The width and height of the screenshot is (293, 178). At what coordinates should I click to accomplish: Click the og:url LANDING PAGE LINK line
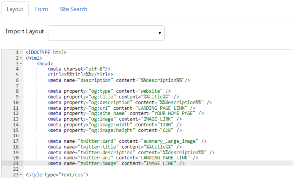pyautogui.click(x=122, y=108)
